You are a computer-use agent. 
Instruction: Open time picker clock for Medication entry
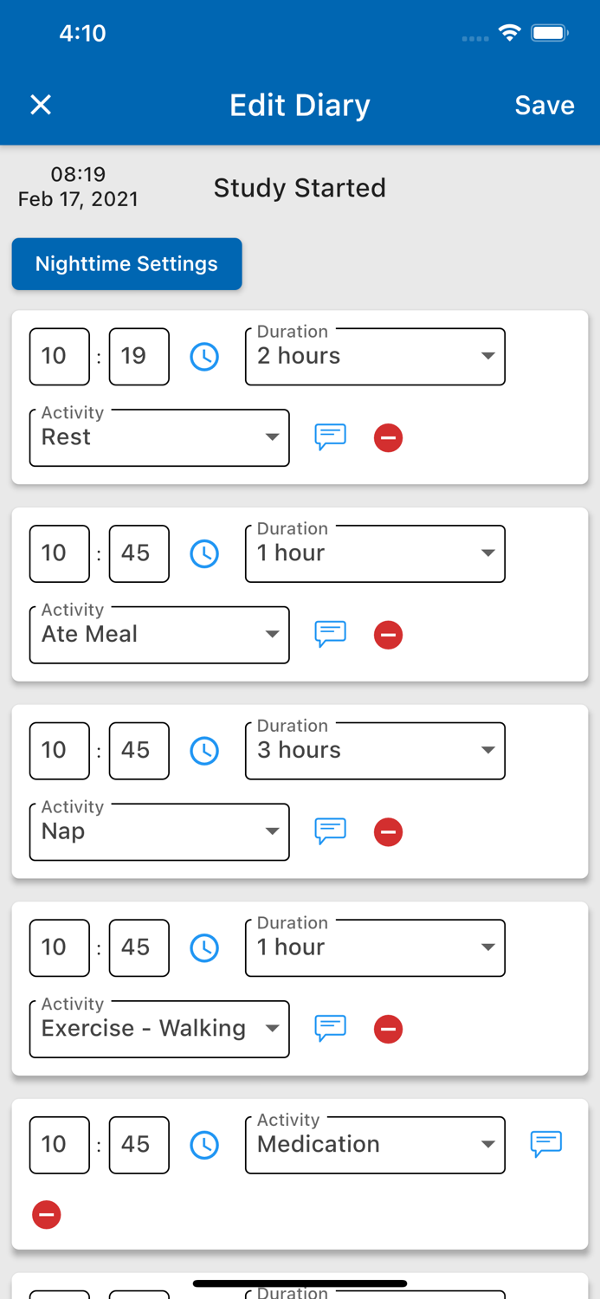(x=204, y=1145)
